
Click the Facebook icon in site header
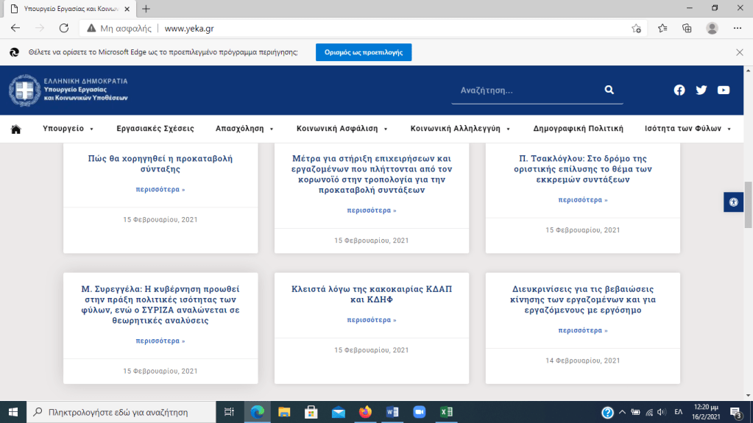tap(679, 90)
